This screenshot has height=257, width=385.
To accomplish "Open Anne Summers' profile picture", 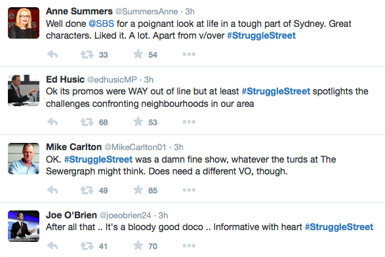I will tap(24, 23).
